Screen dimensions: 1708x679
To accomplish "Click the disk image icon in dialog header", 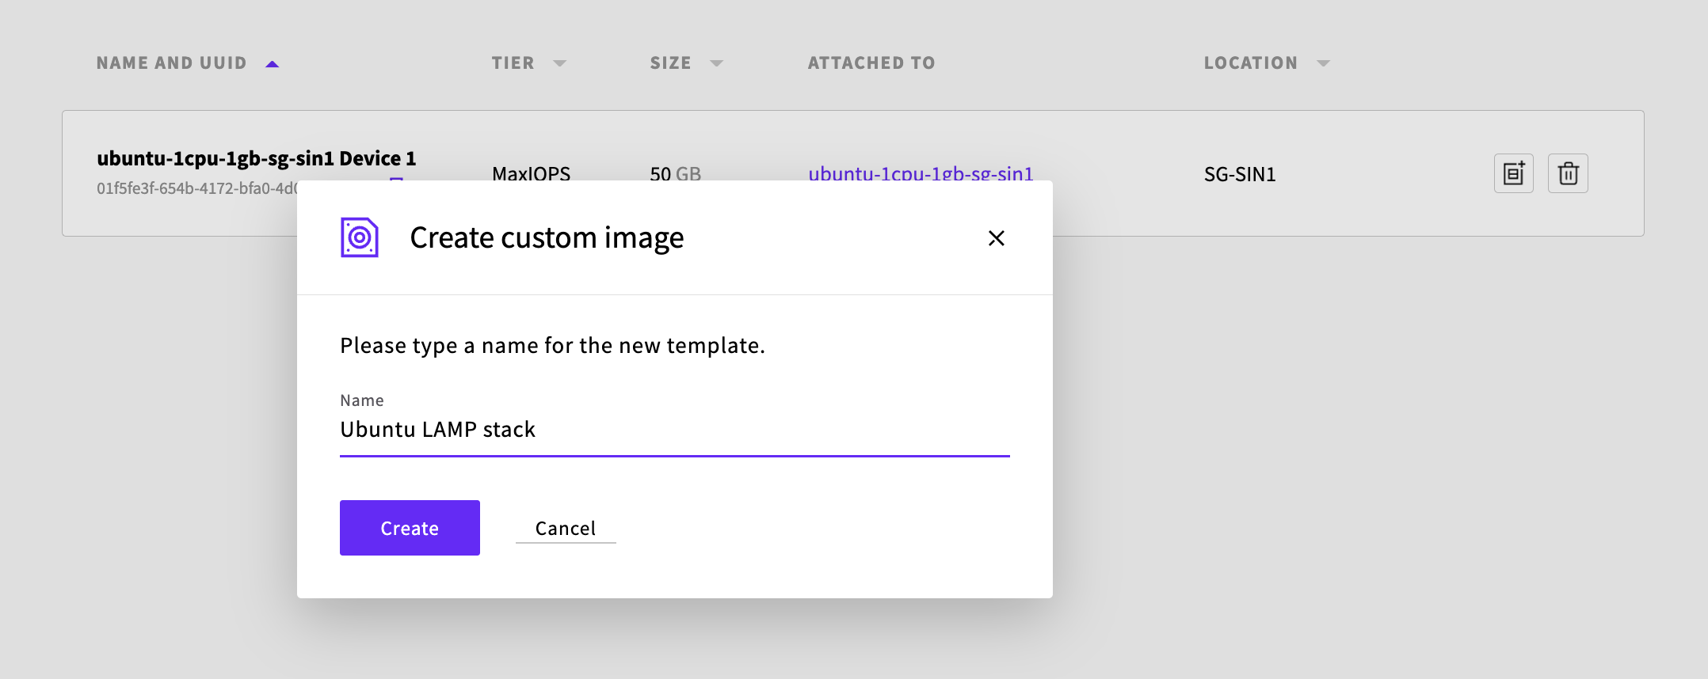I will click(360, 237).
